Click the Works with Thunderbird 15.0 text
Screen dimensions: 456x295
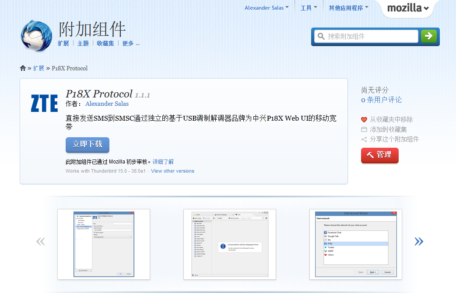point(105,171)
